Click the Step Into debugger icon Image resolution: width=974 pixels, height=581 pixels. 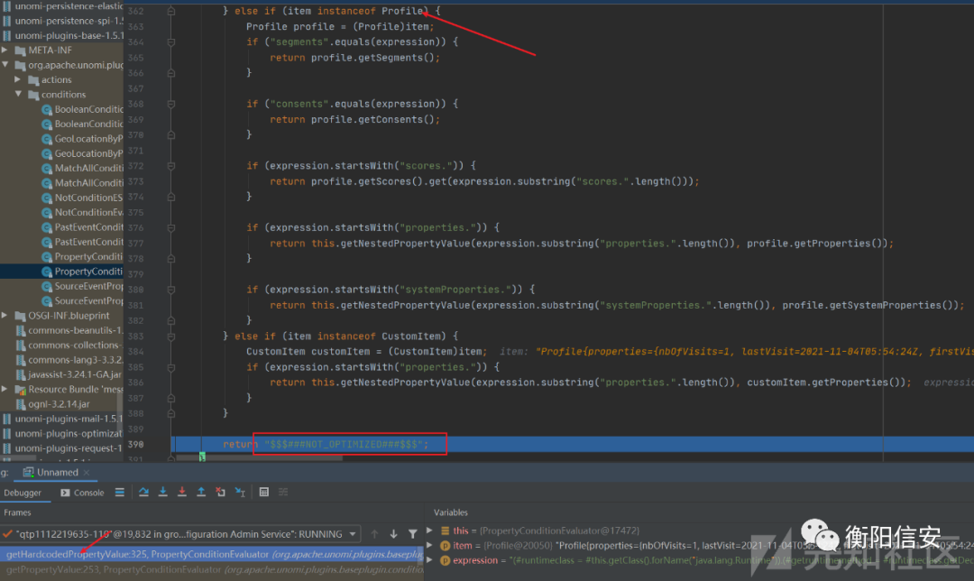click(x=162, y=493)
